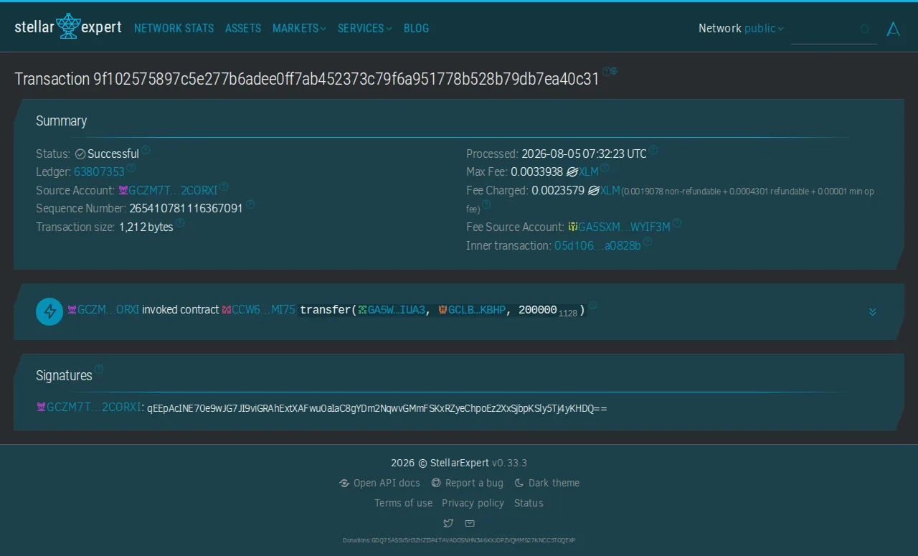Click the help icon beside Ledger number

(131, 168)
